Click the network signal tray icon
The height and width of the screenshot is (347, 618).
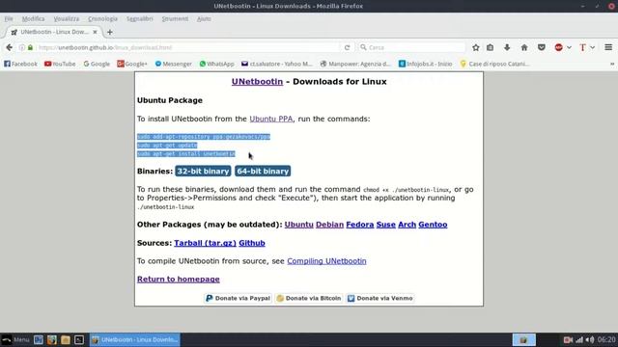tap(579, 340)
